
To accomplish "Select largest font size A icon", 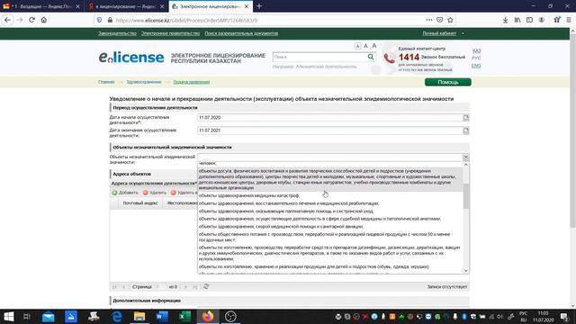I will 374,46.
